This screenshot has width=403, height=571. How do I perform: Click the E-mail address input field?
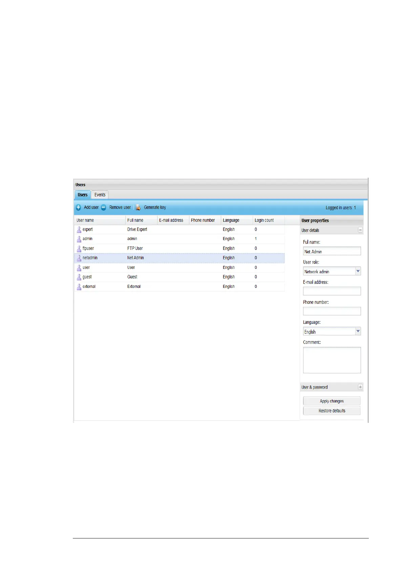(x=332, y=291)
